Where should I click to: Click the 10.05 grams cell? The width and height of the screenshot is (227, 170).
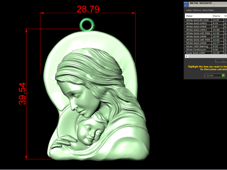tap(217, 53)
